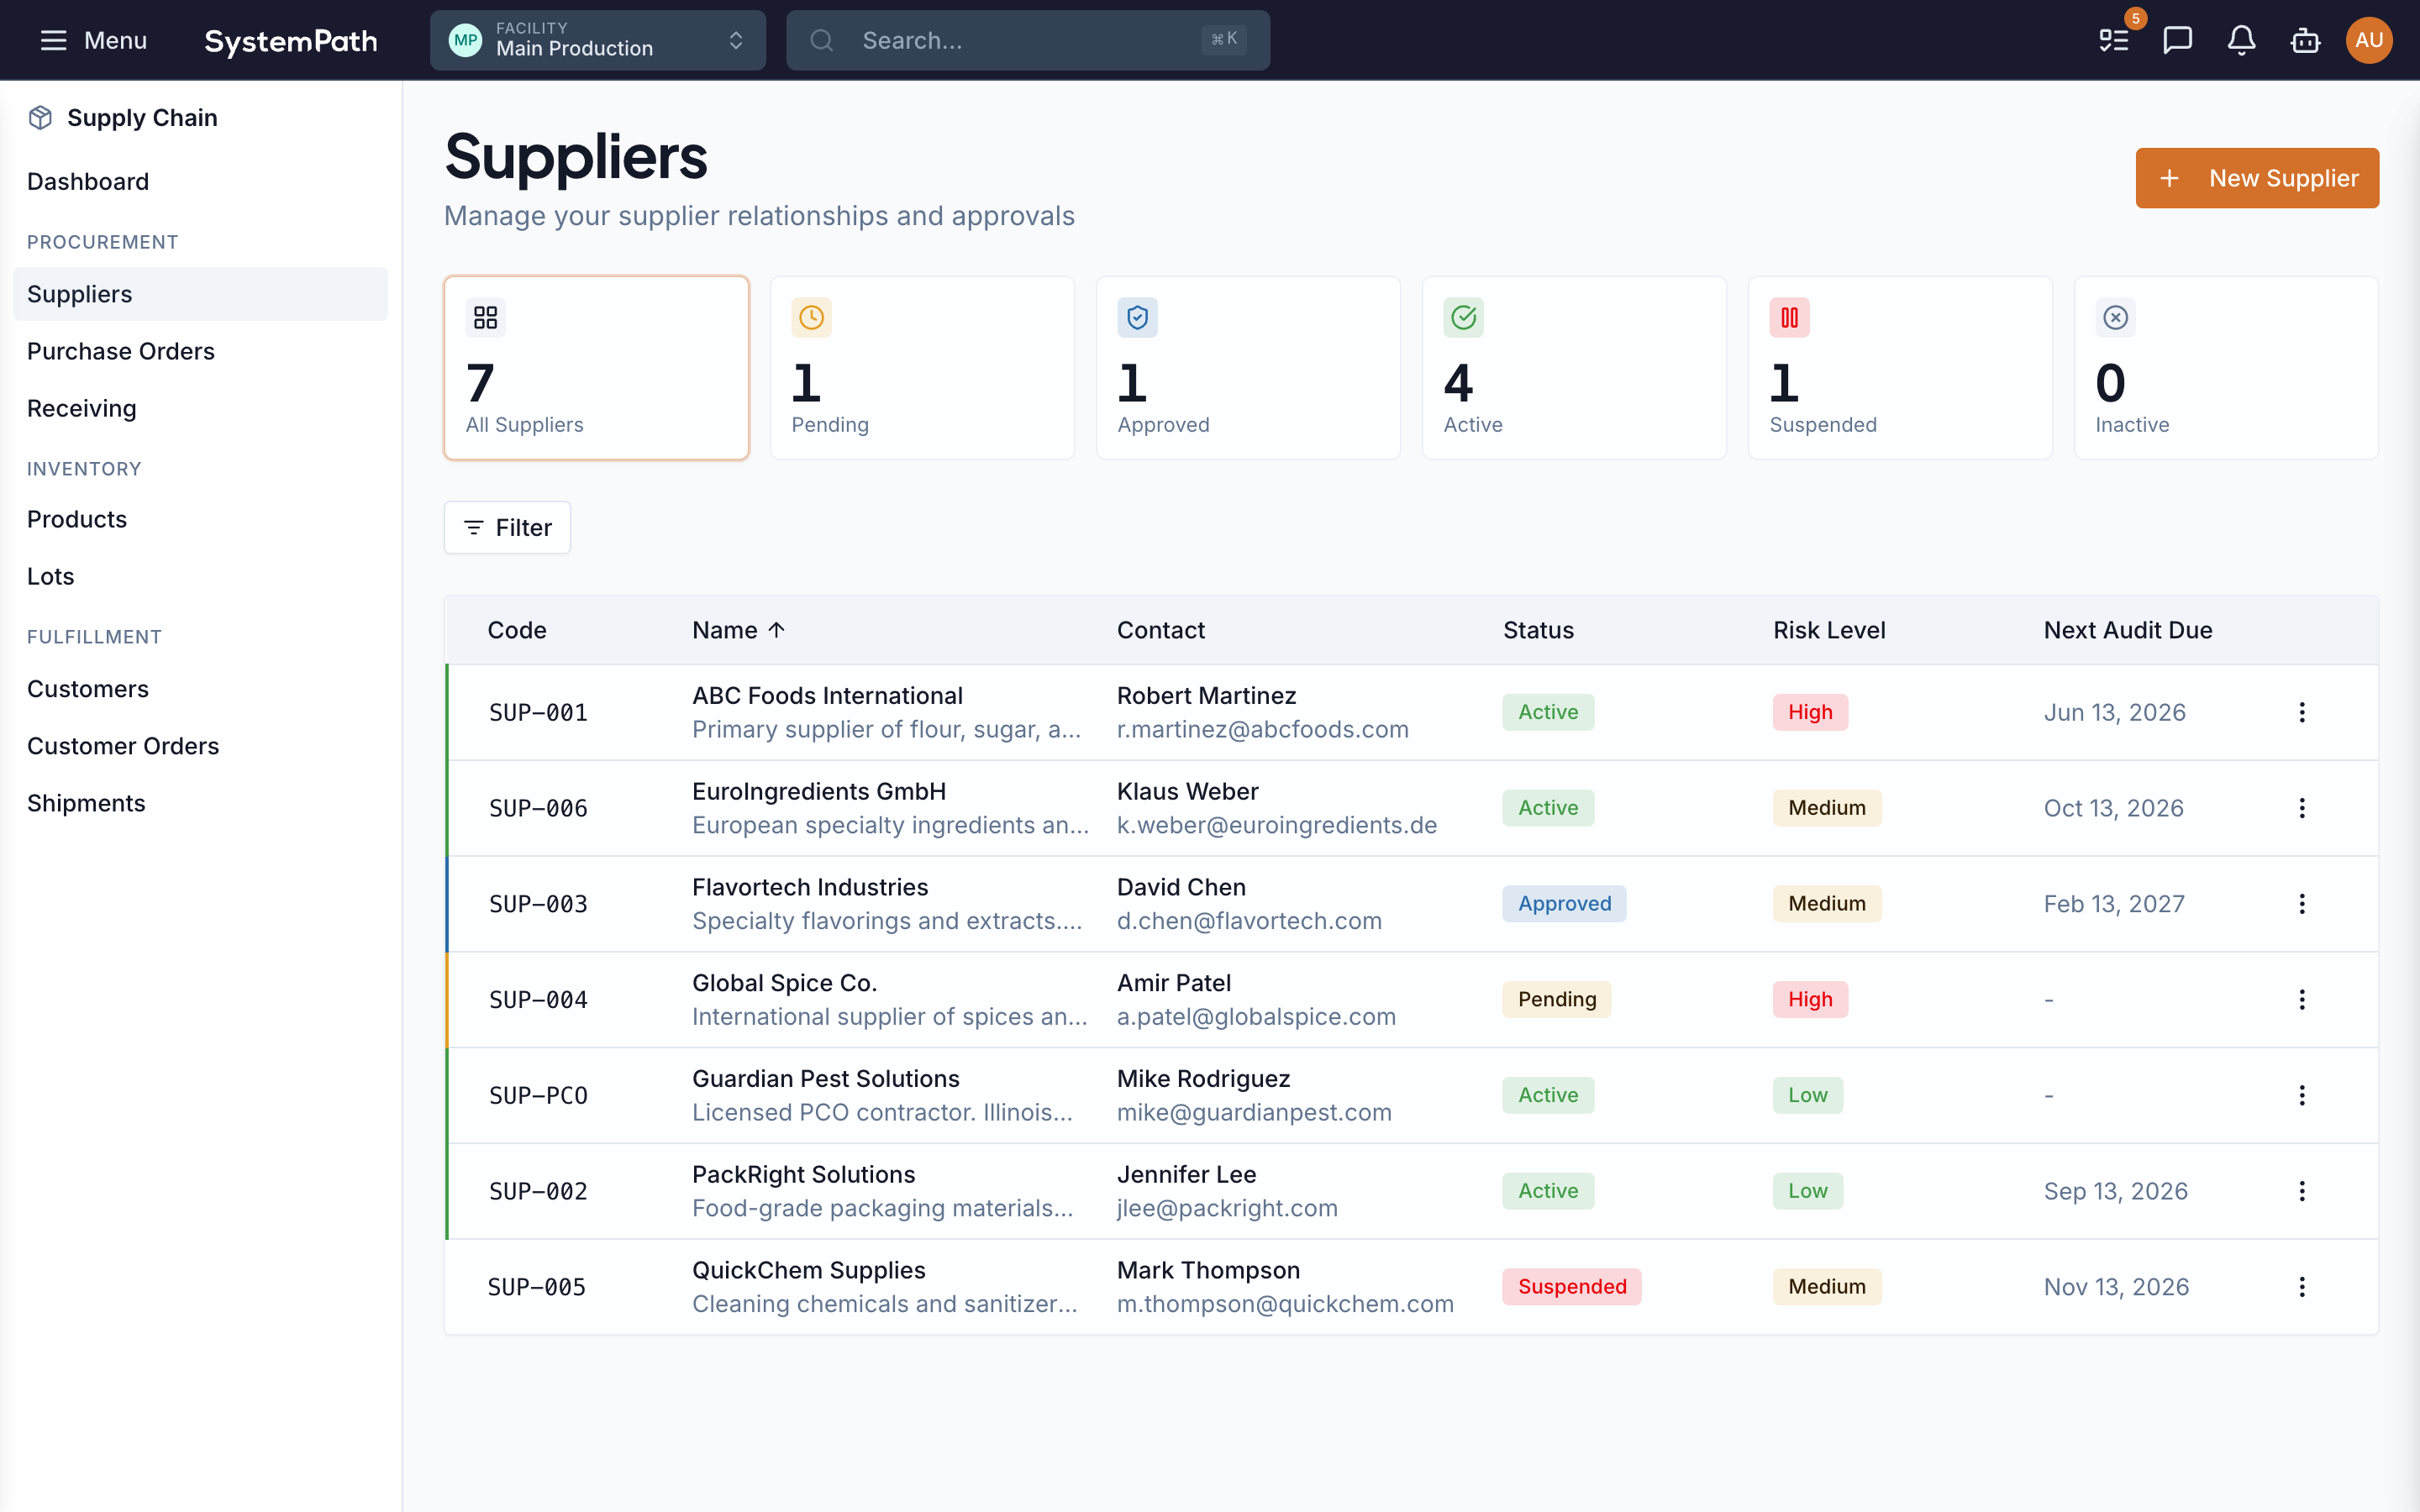Click the New Supplier button
2420x1512 pixels.
click(2256, 178)
